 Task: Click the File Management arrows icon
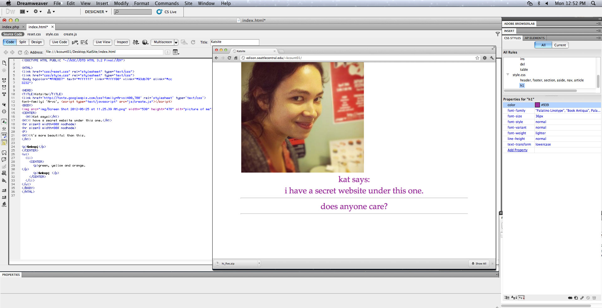click(135, 42)
